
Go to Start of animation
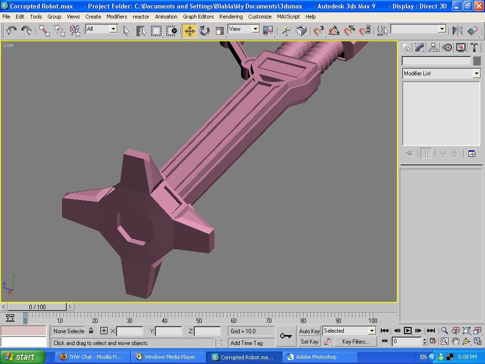click(385, 330)
